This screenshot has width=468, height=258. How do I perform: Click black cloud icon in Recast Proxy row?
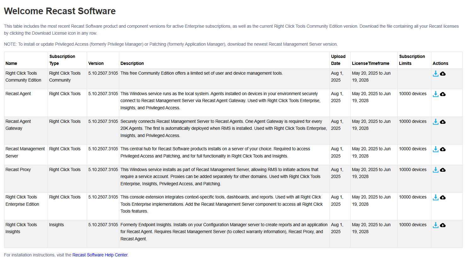[x=443, y=170]
